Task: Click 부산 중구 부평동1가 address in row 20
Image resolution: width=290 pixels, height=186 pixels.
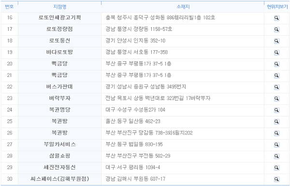Action: pyautogui.click(x=138, y=64)
